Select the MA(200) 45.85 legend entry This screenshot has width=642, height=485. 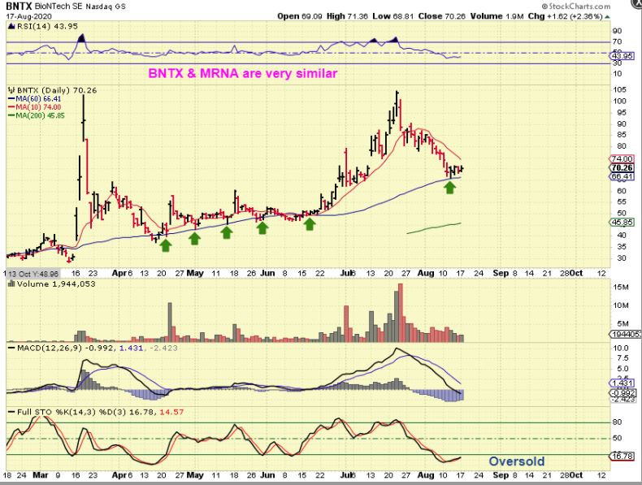36,115
